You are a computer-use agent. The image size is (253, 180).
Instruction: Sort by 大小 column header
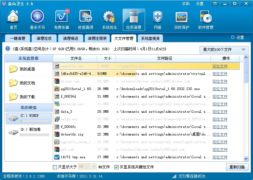pyautogui.click(x=107, y=58)
